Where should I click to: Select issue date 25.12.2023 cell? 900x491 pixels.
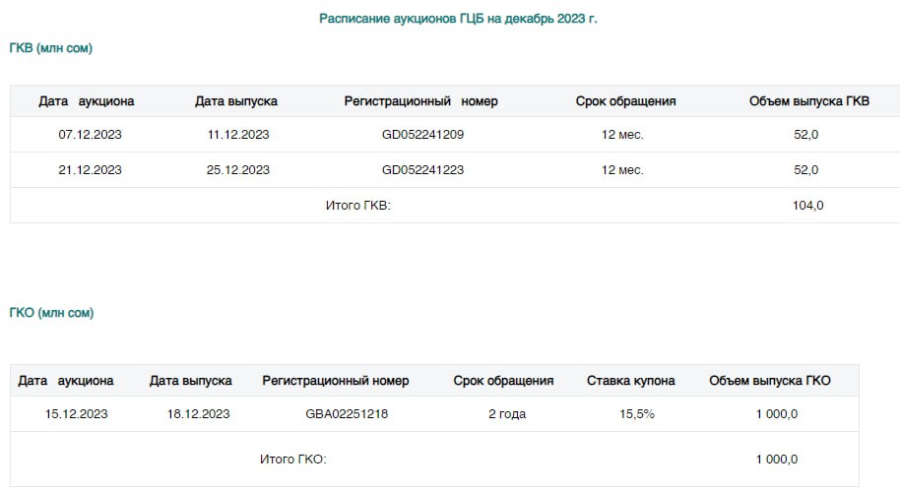point(238,170)
